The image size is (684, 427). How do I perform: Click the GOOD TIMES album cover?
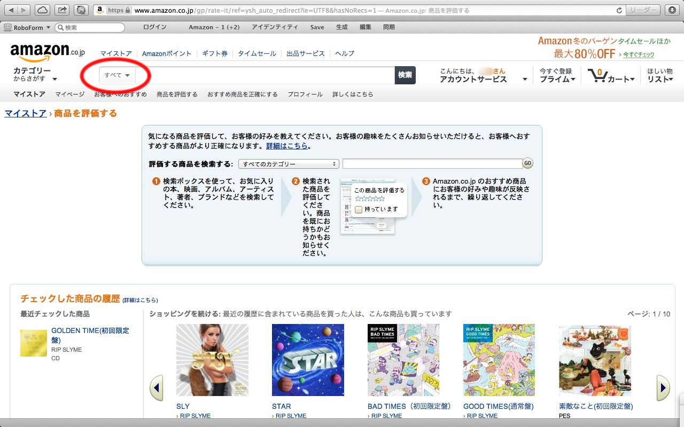[499, 360]
